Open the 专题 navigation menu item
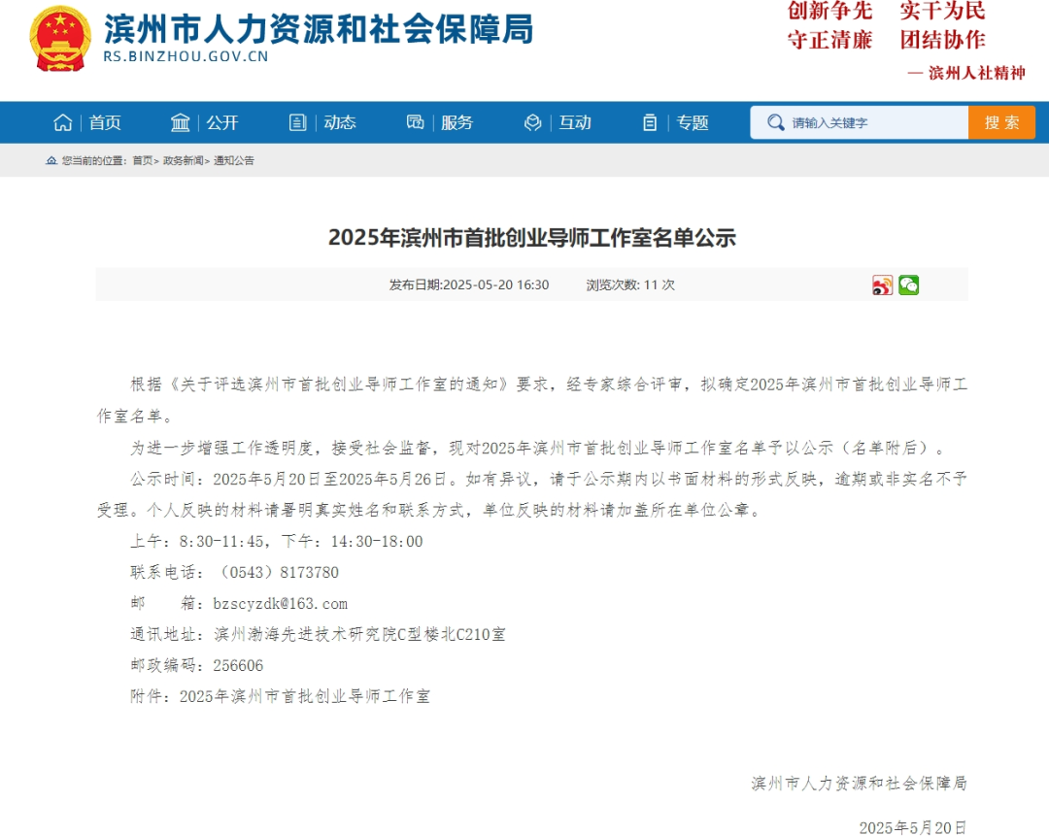 coord(693,122)
